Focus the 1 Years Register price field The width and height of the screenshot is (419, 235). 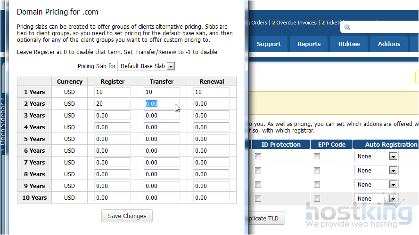112,92
